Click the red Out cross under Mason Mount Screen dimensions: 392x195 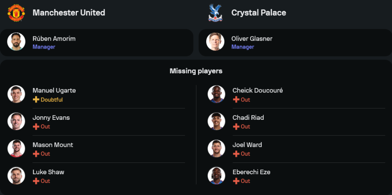[x=36, y=154]
